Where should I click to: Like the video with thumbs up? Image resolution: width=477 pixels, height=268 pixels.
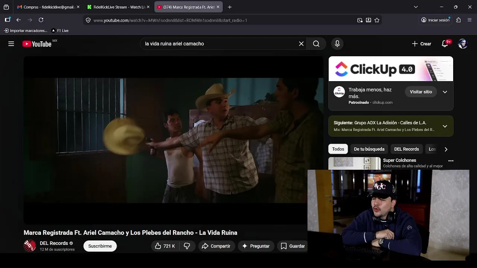(x=165, y=246)
